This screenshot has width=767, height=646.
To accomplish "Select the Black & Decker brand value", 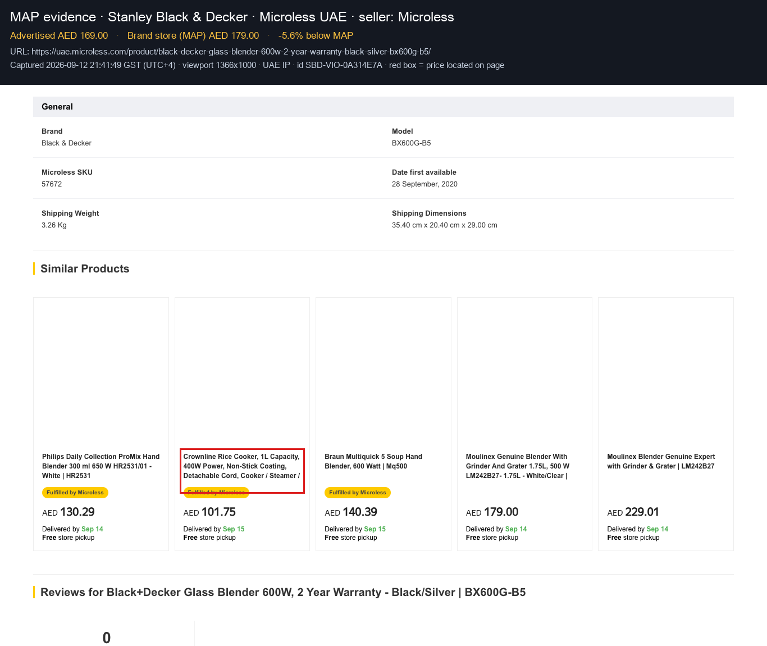I will click(x=66, y=143).
